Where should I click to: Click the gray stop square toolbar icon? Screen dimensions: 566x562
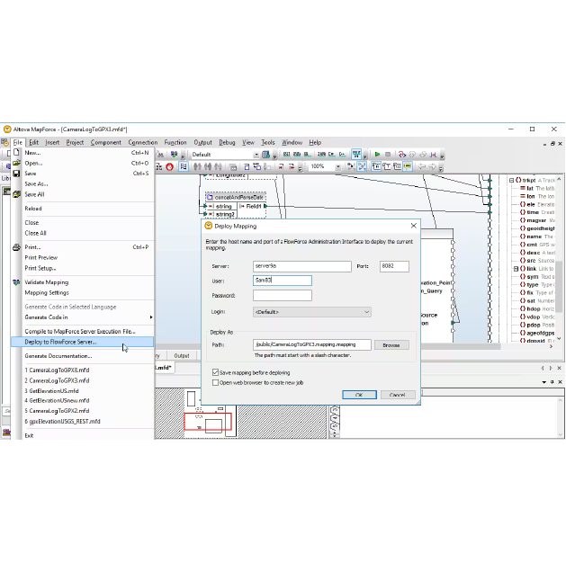(388, 155)
